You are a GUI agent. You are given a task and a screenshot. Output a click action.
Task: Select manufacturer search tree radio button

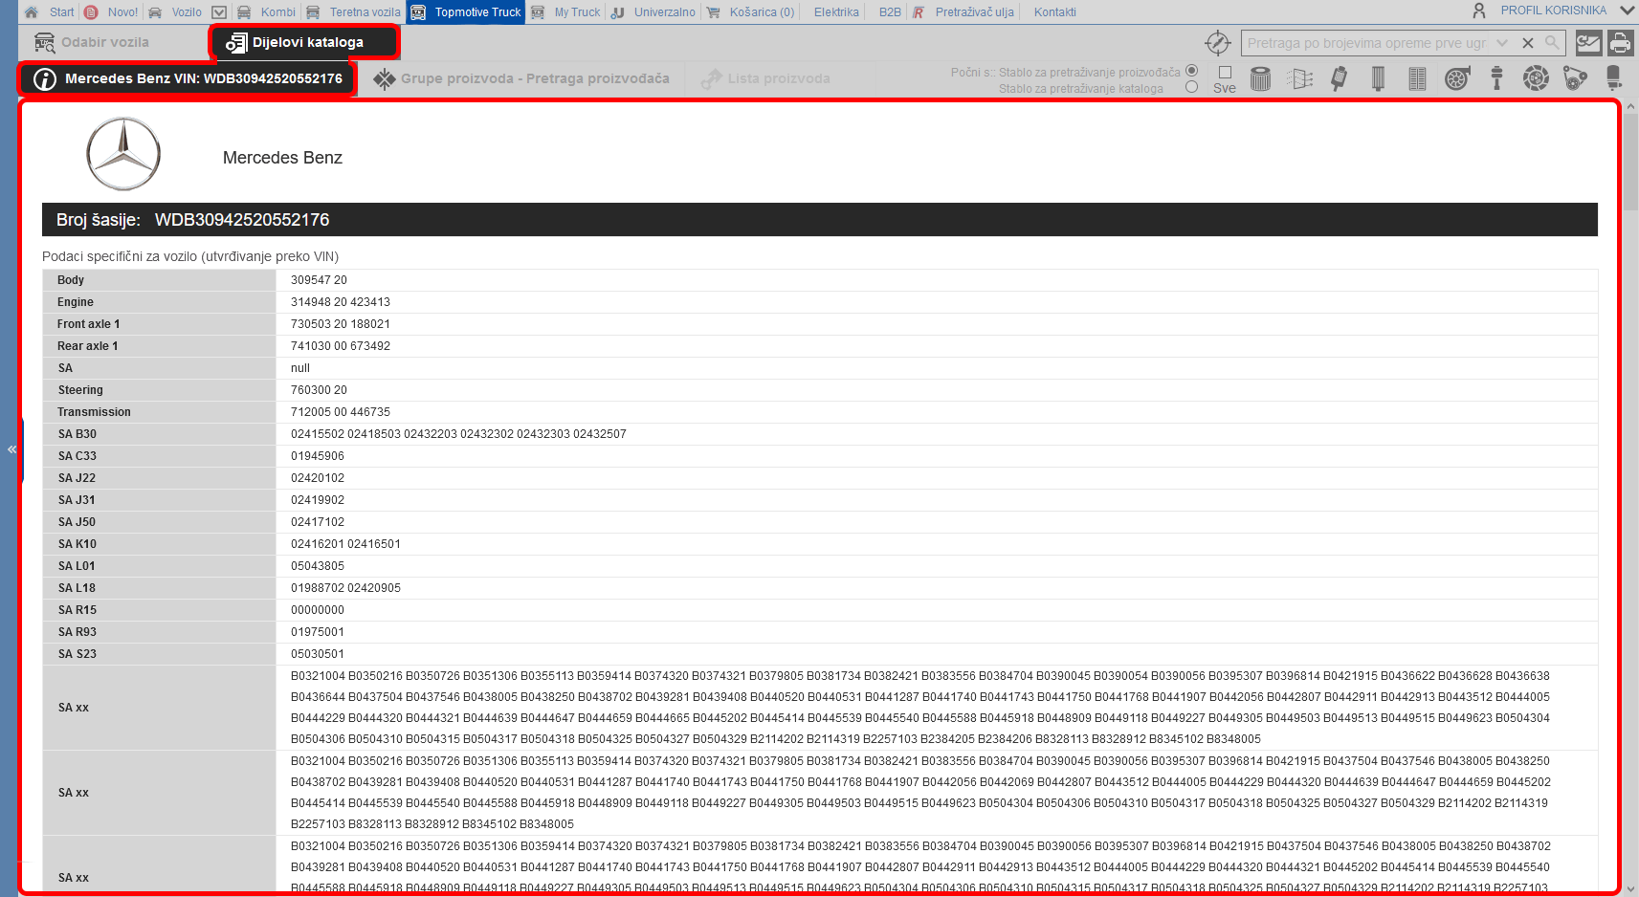[x=1191, y=71]
